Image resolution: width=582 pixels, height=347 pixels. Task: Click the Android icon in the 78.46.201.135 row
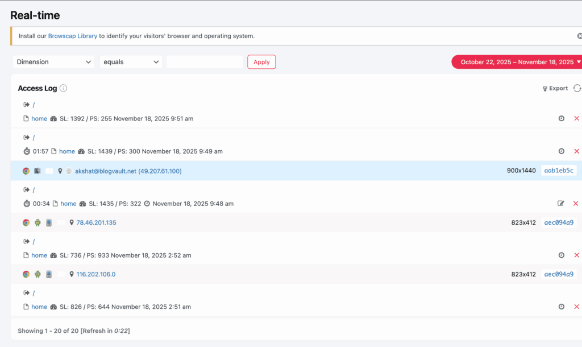click(38, 222)
